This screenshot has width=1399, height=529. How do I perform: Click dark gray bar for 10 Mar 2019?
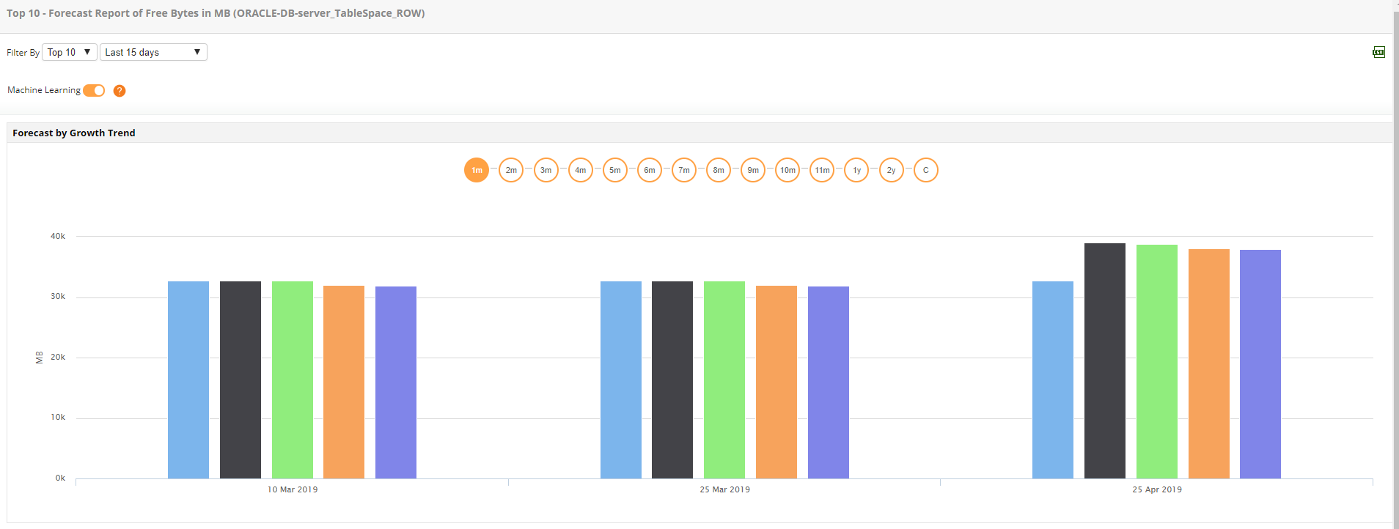(240, 380)
